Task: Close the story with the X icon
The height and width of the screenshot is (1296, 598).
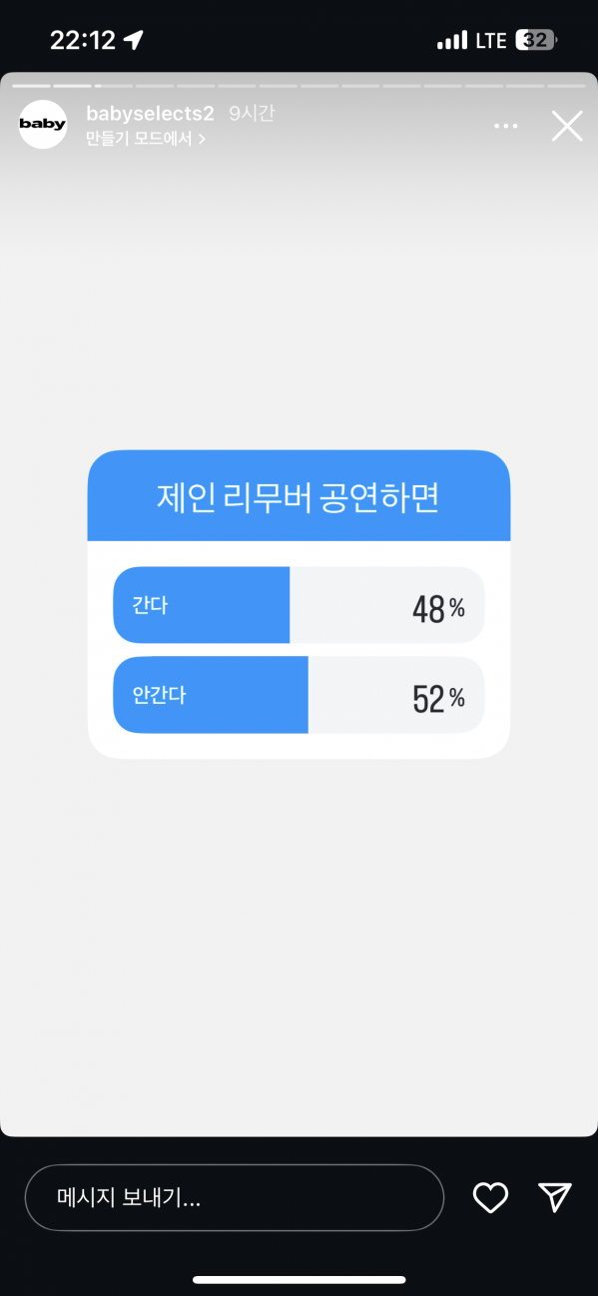Action: coord(567,126)
